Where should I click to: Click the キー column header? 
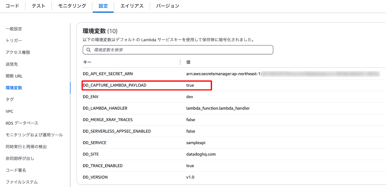click(x=87, y=62)
